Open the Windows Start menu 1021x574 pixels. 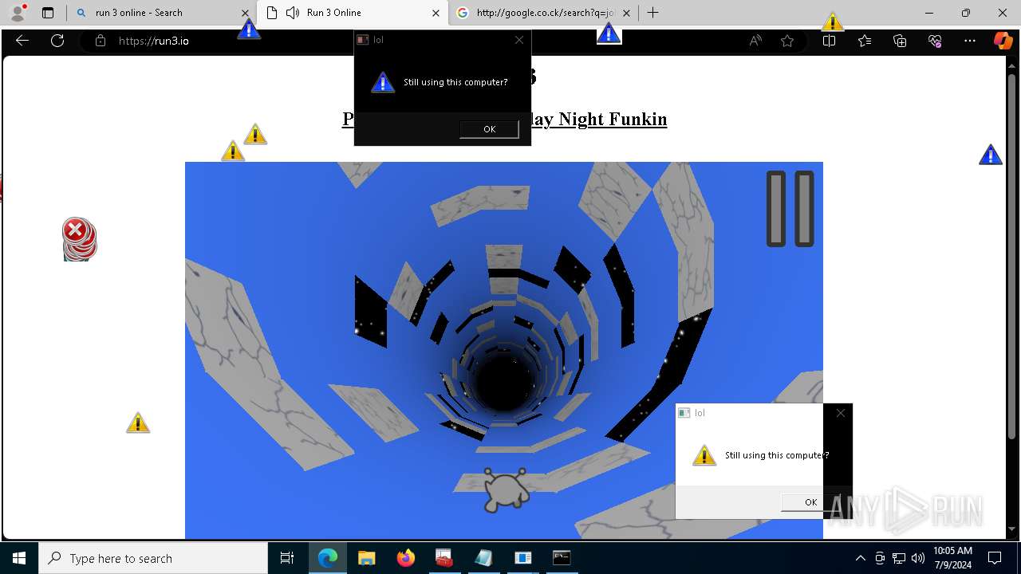19,558
